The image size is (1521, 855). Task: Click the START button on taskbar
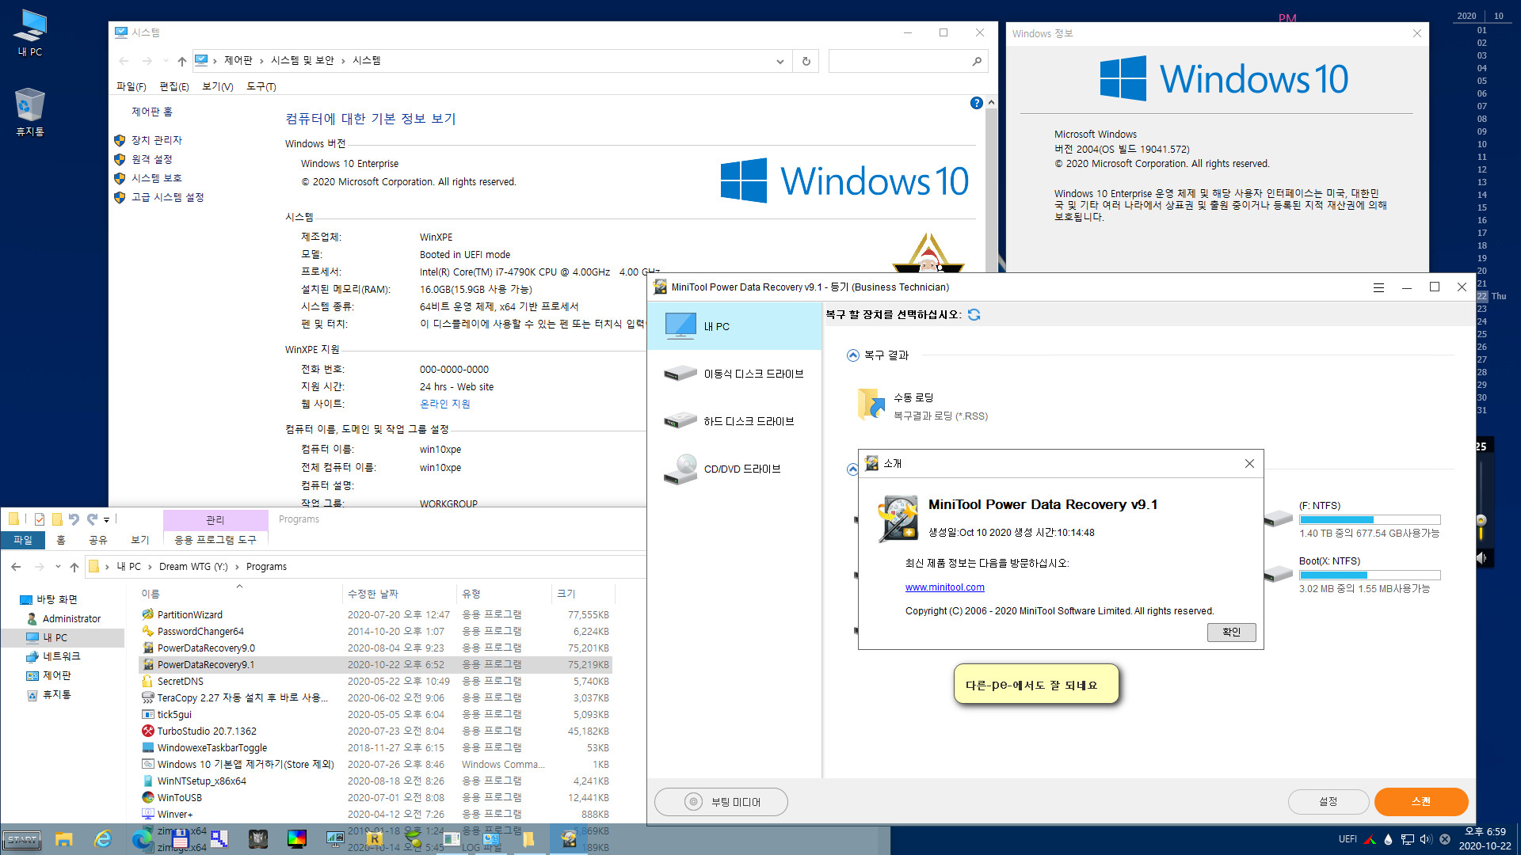(x=21, y=840)
